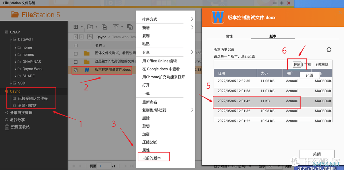Screen dimensions: 344x170
Task: Select the Qsync sidebar section
Action: [x=15, y=91]
